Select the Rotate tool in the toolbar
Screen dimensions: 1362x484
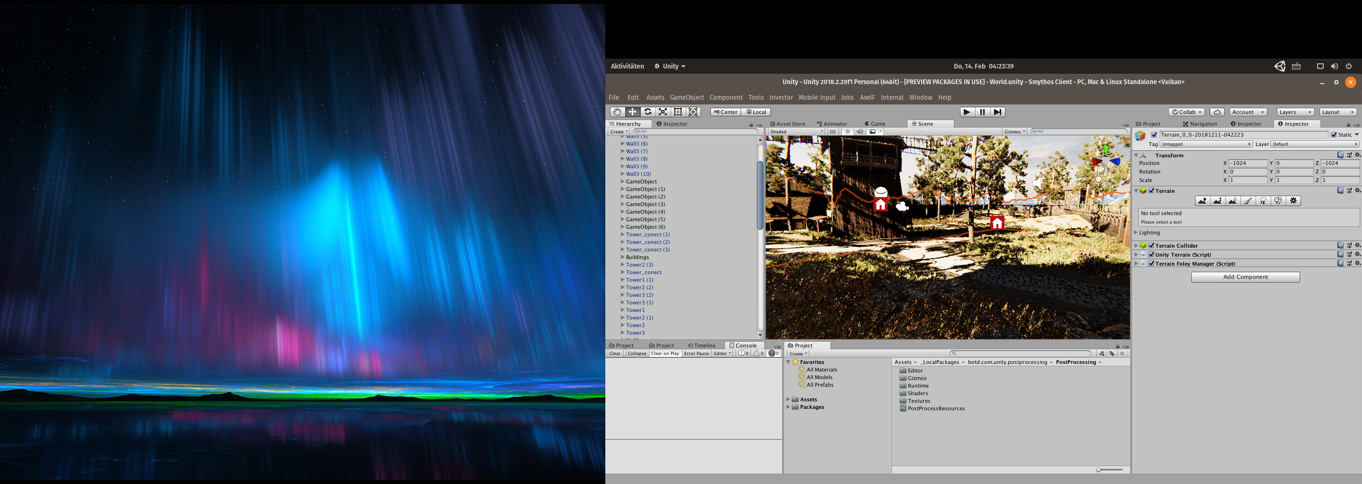pyautogui.click(x=648, y=112)
